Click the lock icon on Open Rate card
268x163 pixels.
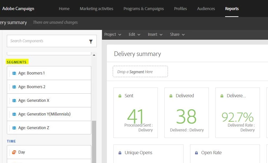point(197,153)
